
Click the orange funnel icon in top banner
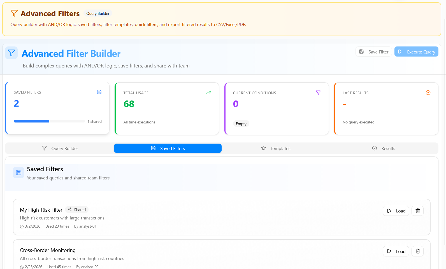pos(14,13)
